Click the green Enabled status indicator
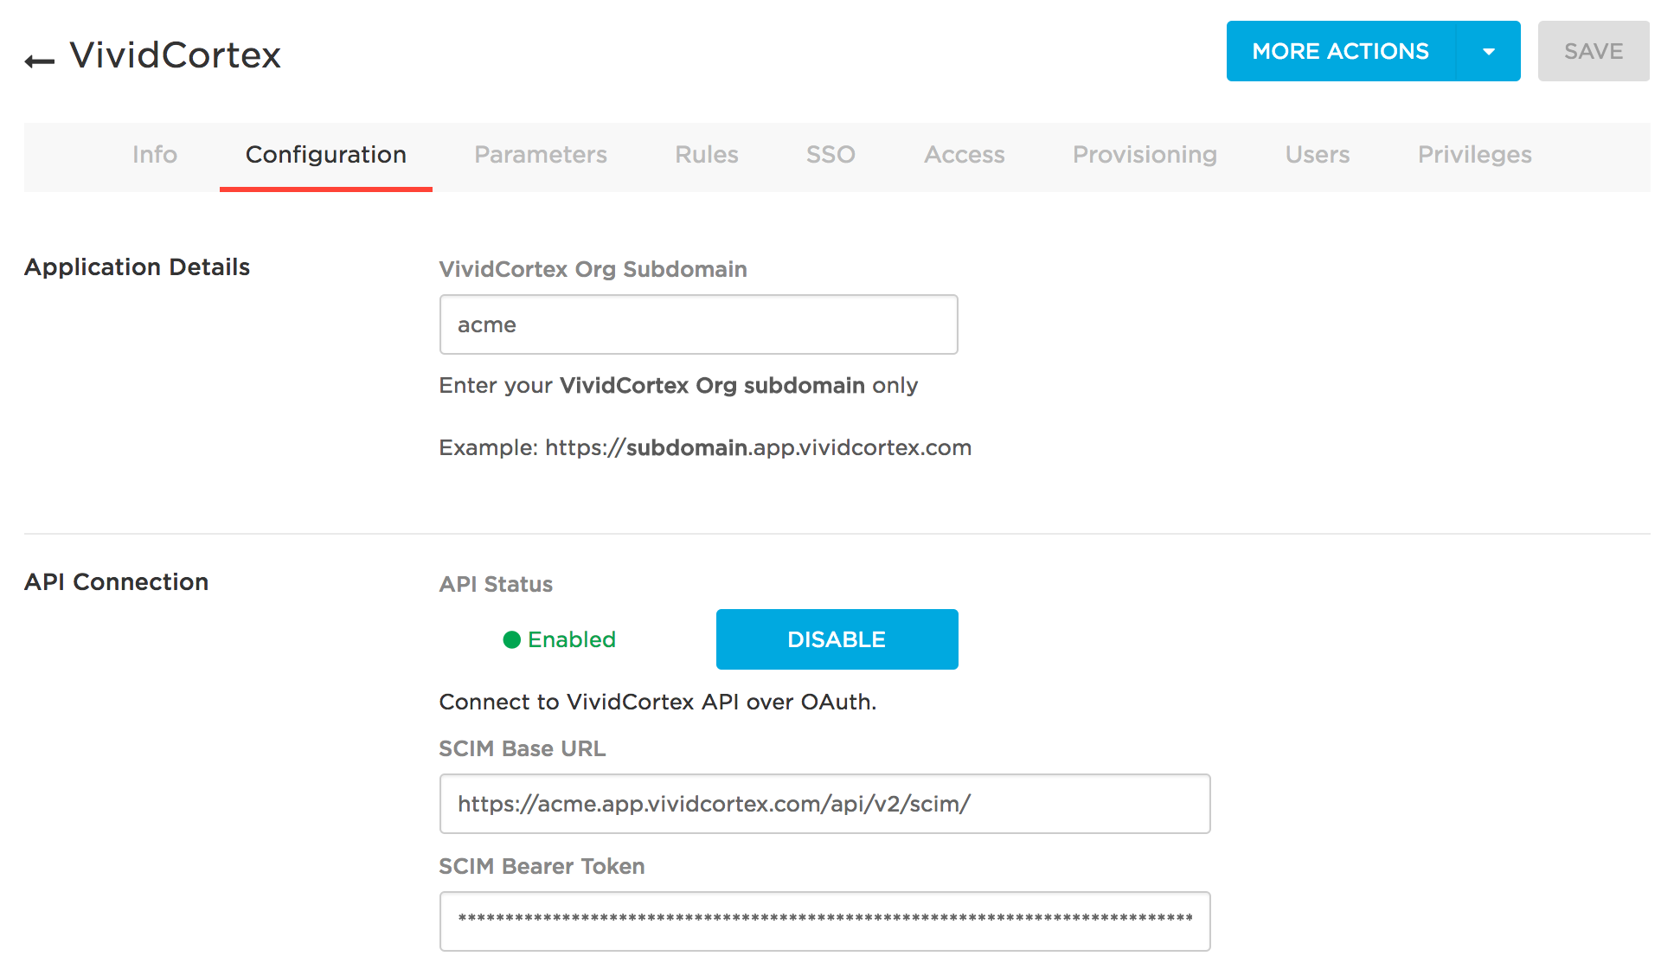 point(560,639)
